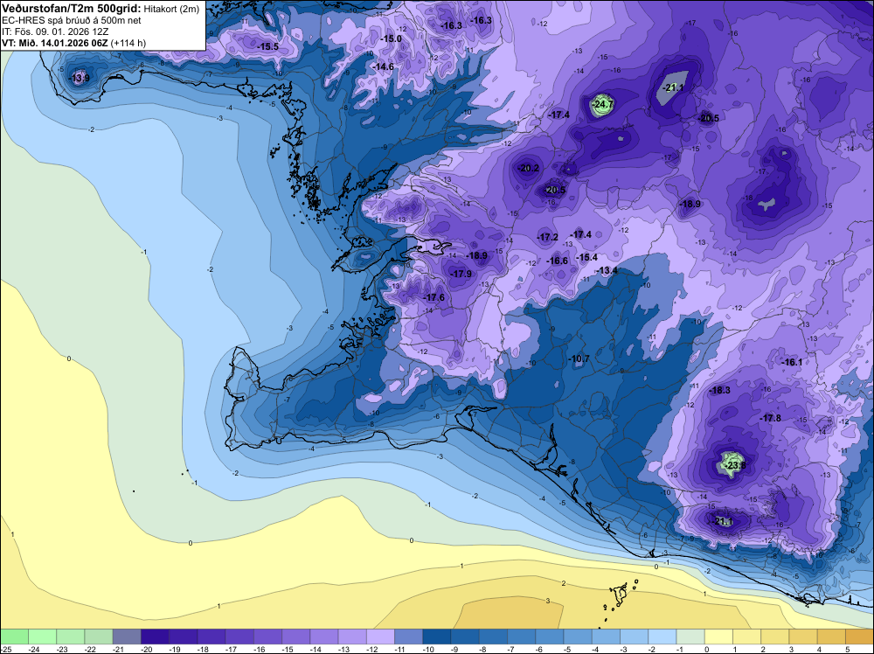Select the 'EC-HRES spá brúuð á 500m net' line
Viewport: 874px width, 654px height.
click(72, 21)
